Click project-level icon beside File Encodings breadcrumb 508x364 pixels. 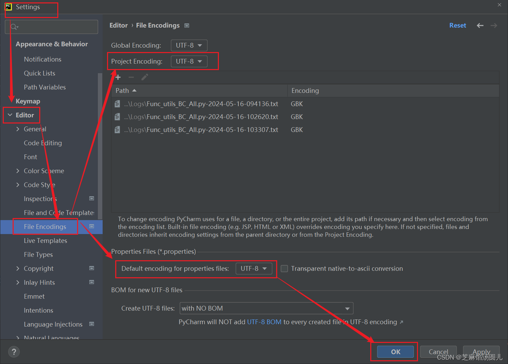click(x=187, y=26)
